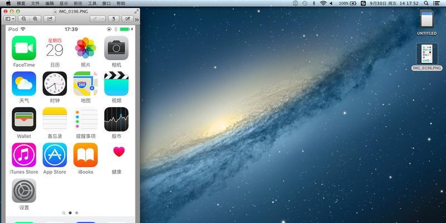Click the 备忘录 Notes icon
The image size is (446, 223).
pos(55,119)
